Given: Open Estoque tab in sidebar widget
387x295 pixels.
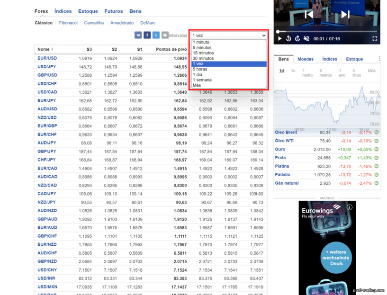Looking at the screenshot, I should pyautogui.click(x=354, y=59).
